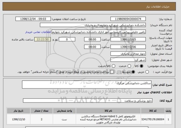Click the Excom Hybrid 5 product name cell
The image size is (181, 128).
(x=108, y=119)
